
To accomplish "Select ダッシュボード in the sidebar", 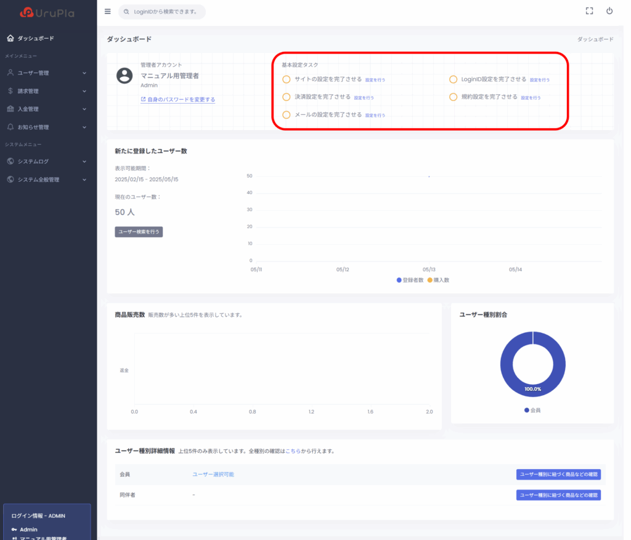I will (x=36, y=38).
